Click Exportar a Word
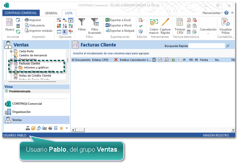Image resolution: width=241 pixels, height=165 pixels. point(119,26)
